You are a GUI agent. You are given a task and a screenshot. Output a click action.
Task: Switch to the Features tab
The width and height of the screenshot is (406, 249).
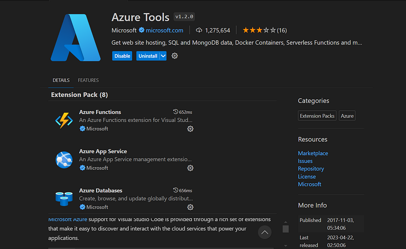[88, 80]
